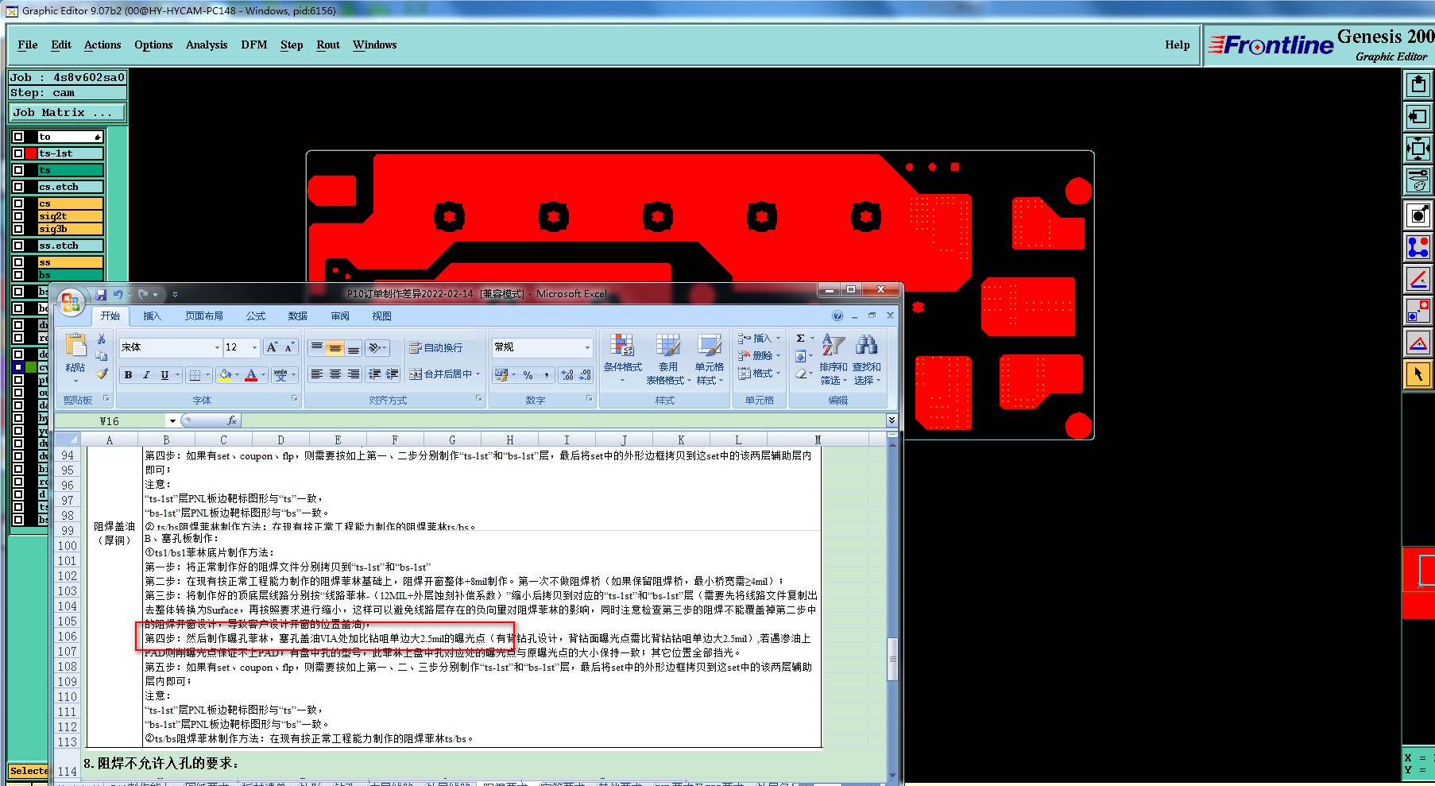The width and height of the screenshot is (1435, 786).
Task: Undo last action in Excel quick access toolbar
Action: pos(118,295)
